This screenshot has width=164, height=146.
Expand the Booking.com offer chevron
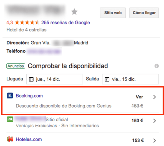click(155, 97)
